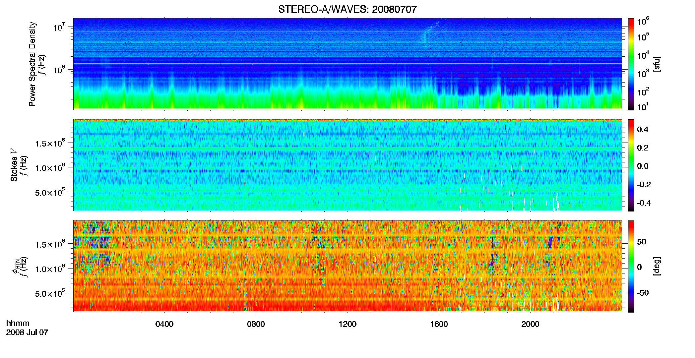Click the "0.0" tick on the Stokes colorbar
The image size is (695, 358).
643,166
